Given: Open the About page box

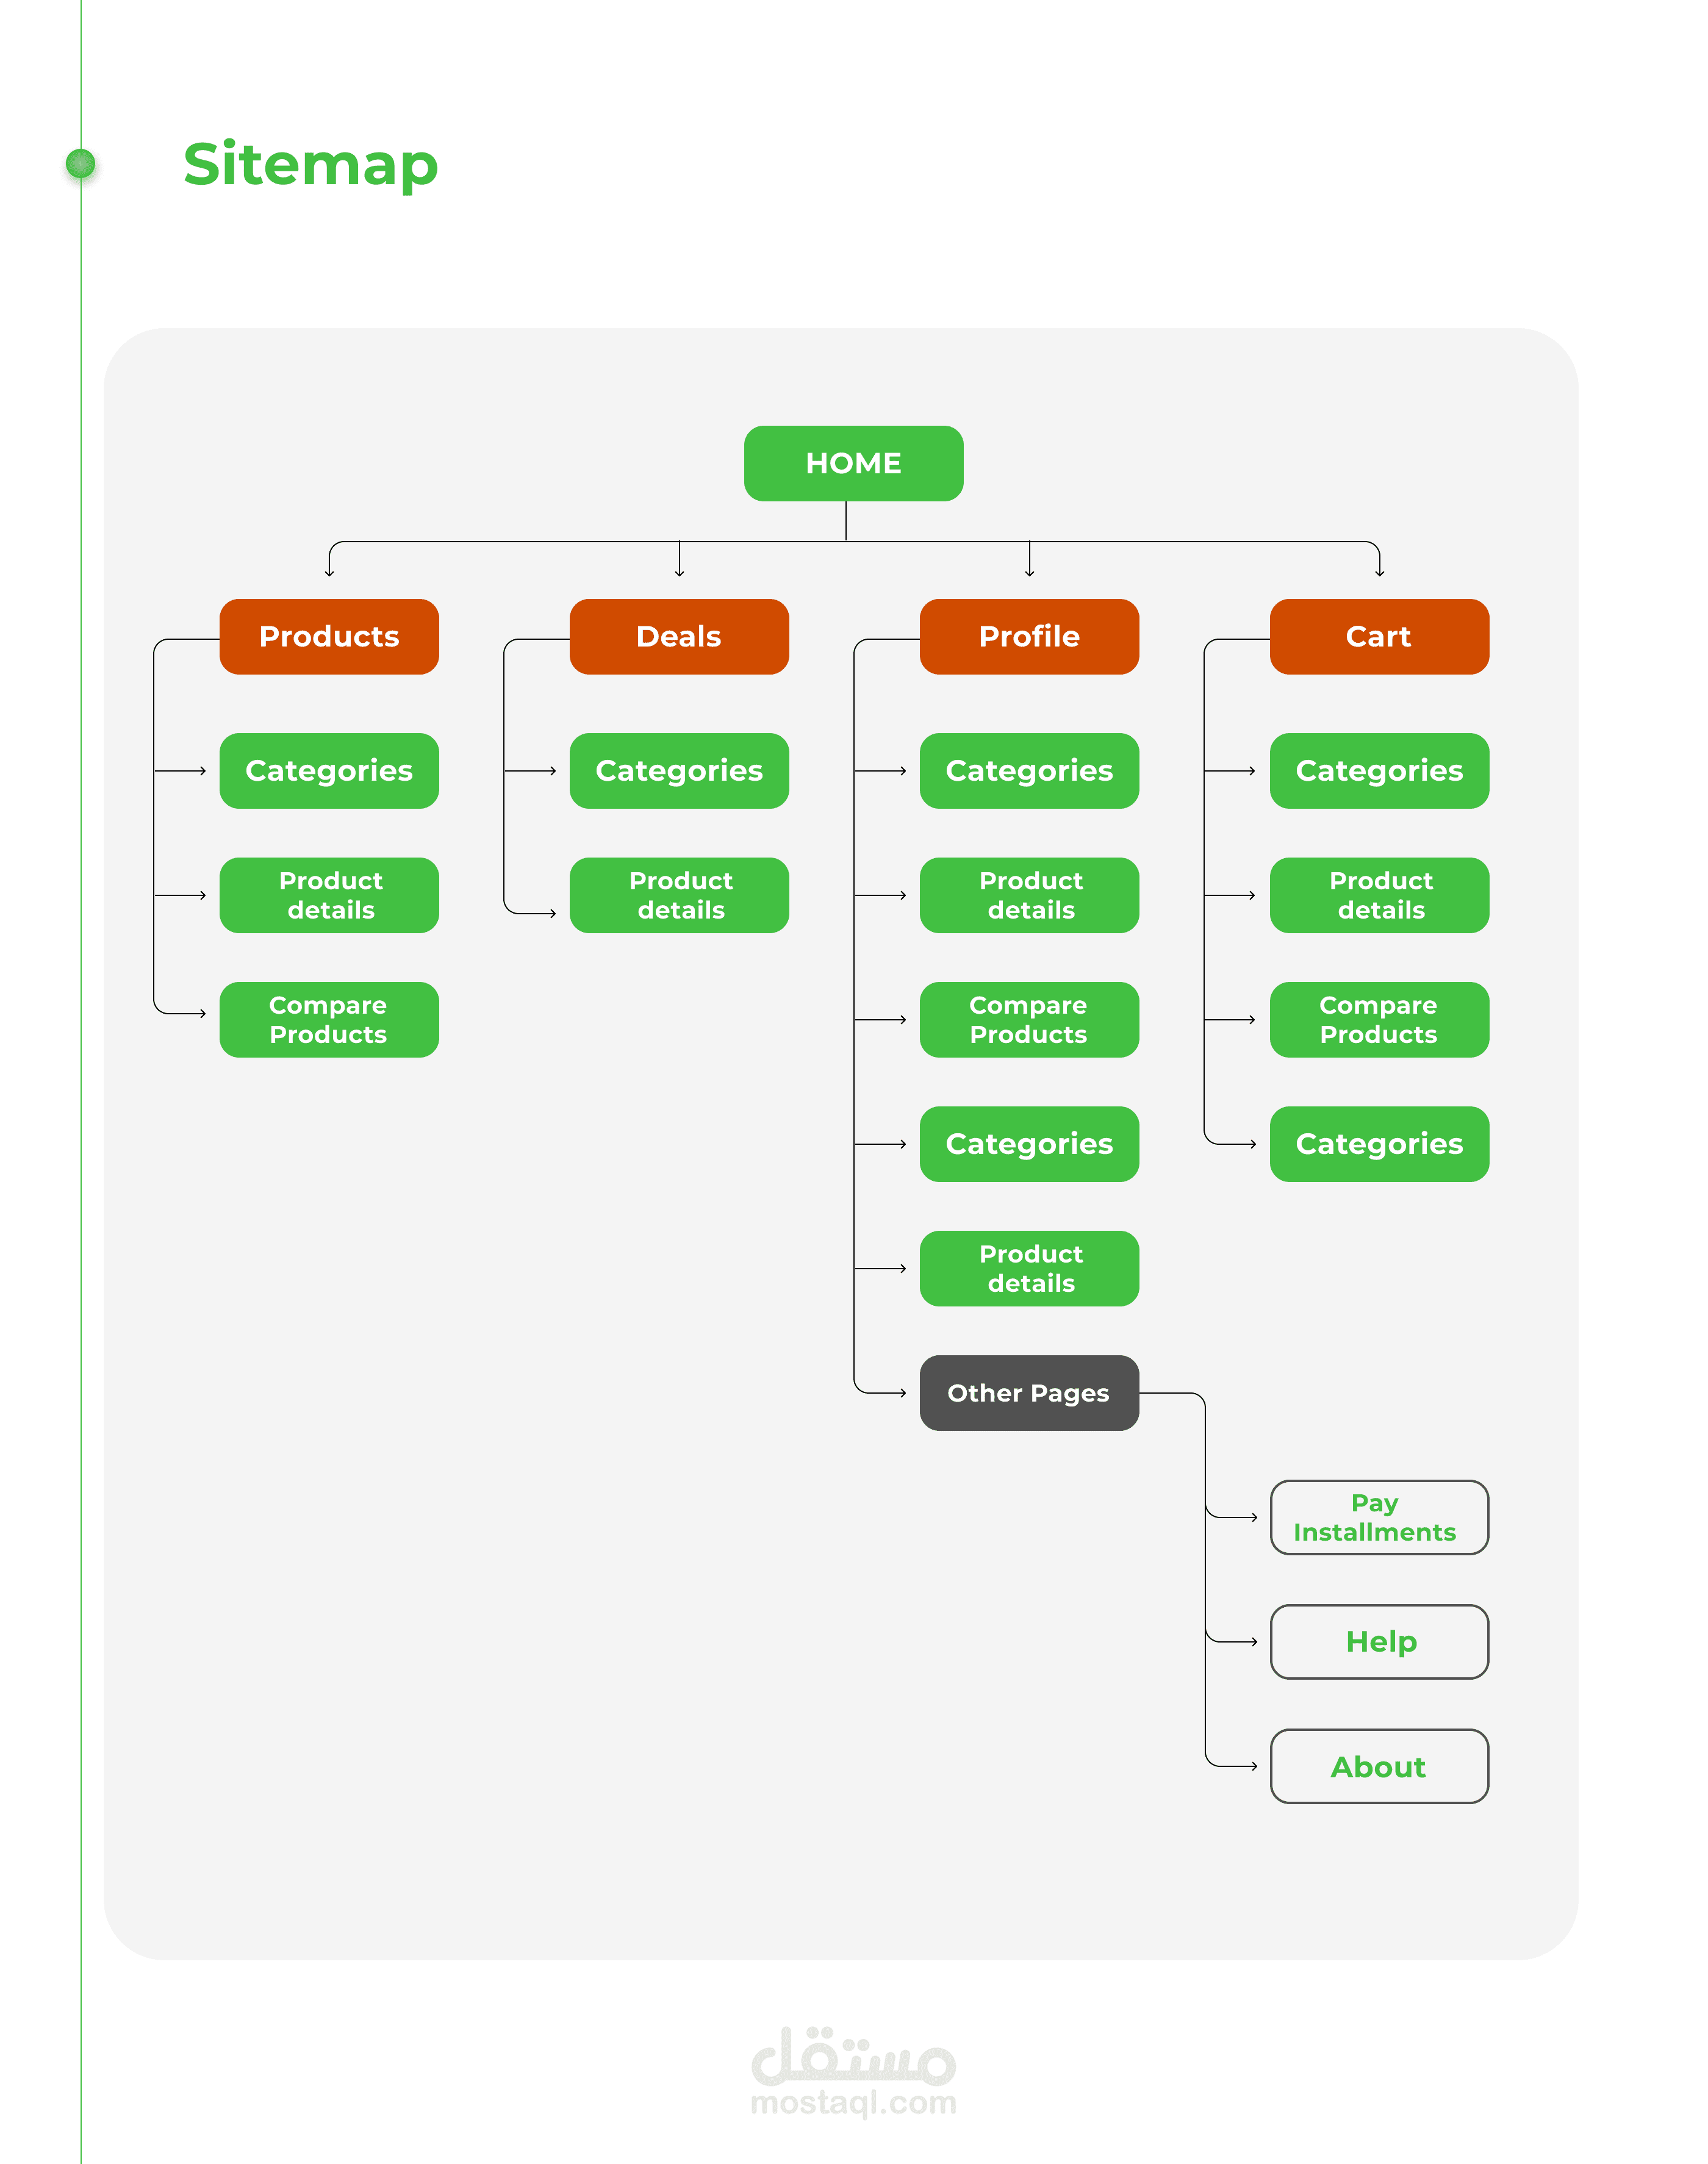Looking at the screenshot, I should (x=1379, y=1767).
